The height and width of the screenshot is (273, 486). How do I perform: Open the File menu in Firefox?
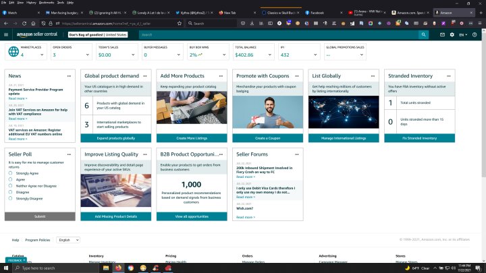[x=4, y=3]
